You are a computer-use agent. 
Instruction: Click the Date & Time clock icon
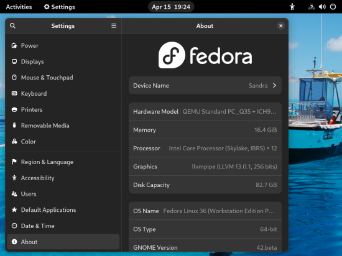pos(14,226)
